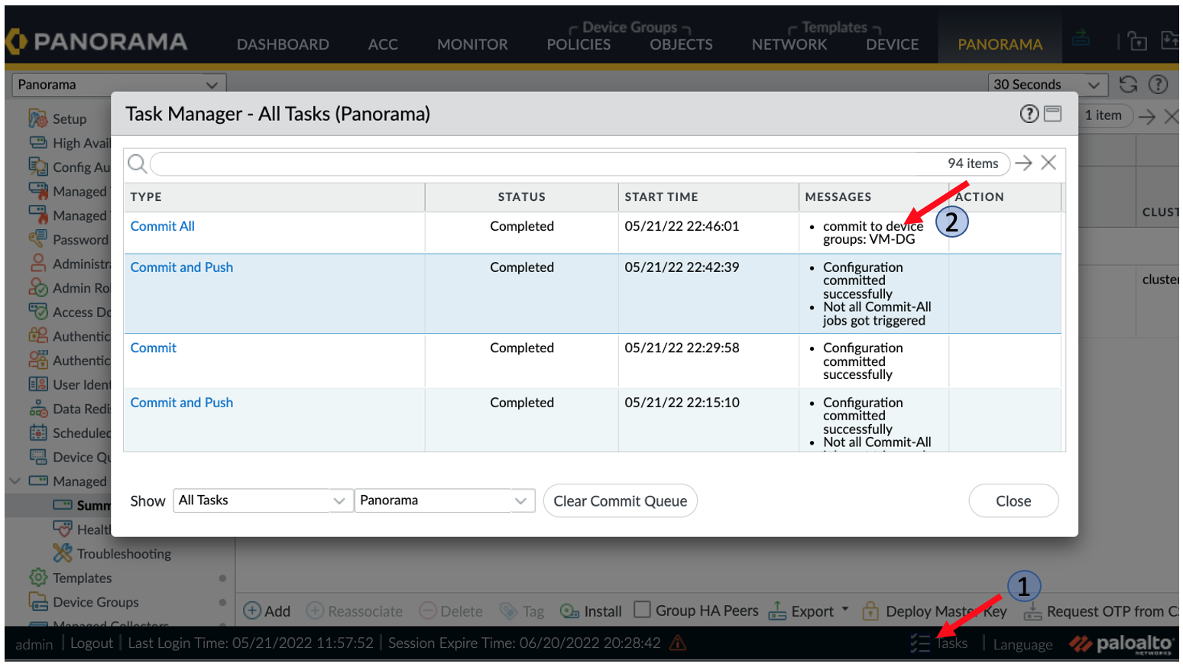The height and width of the screenshot is (667, 1183).
Task: Switch to the DASHBOARD tab
Action: tap(283, 44)
